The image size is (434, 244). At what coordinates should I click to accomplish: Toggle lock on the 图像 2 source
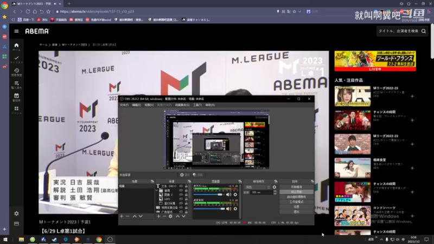[186, 195]
